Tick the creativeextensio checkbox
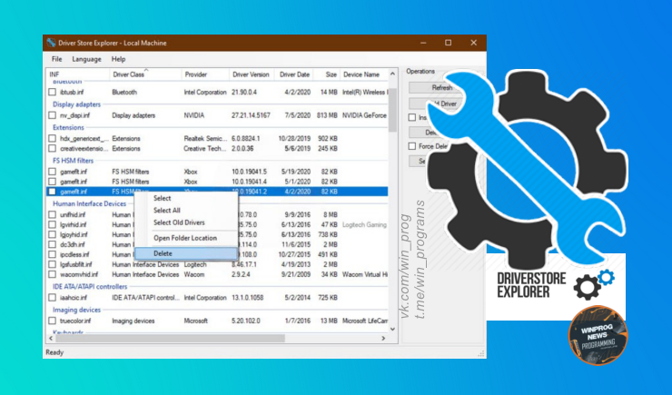The width and height of the screenshot is (672, 395). point(53,149)
